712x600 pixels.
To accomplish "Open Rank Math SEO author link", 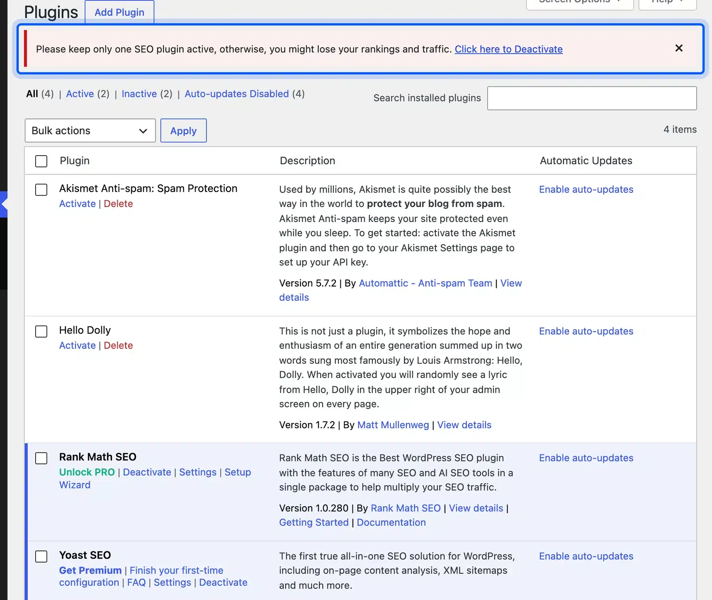I will 406,508.
